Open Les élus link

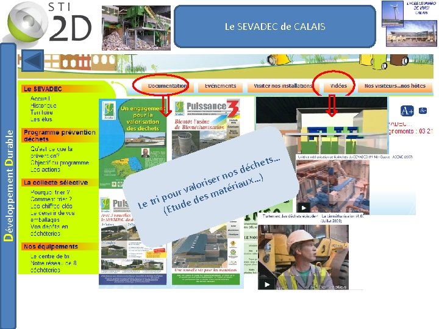[x=41, y=119]
